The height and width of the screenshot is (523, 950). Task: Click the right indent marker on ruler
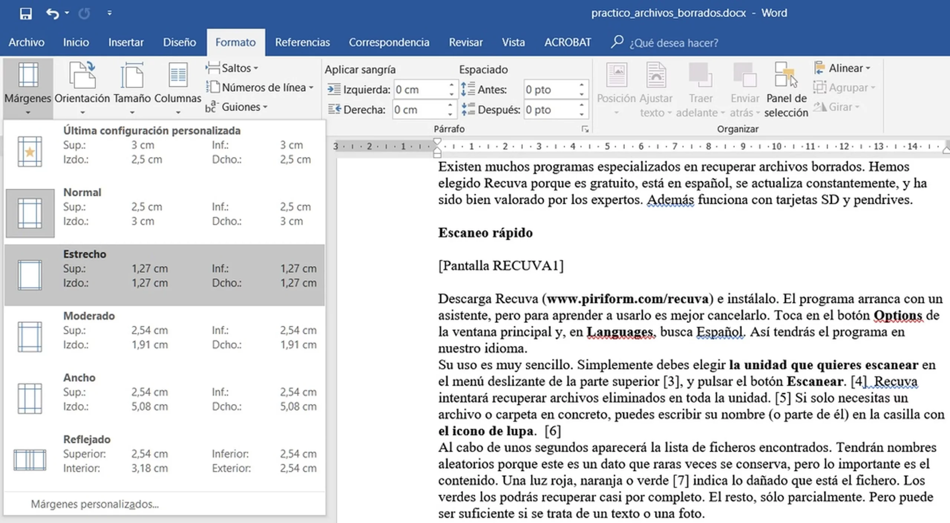tap(946, 149)
